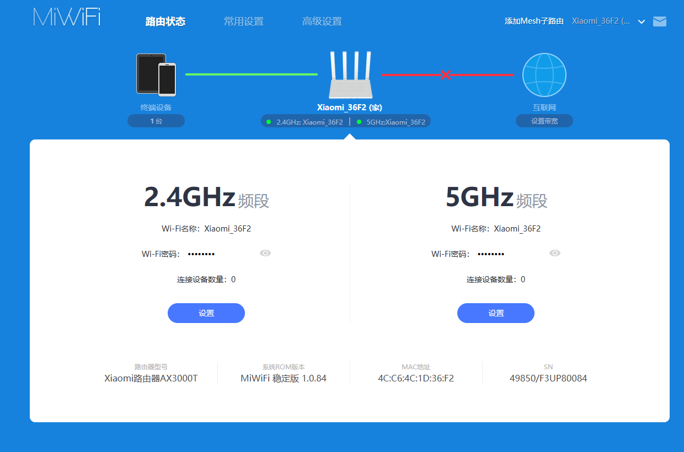The image size is (684, 452).
Task: Click 设置 button under 5GHz band
Action: [x=496, y=313]
